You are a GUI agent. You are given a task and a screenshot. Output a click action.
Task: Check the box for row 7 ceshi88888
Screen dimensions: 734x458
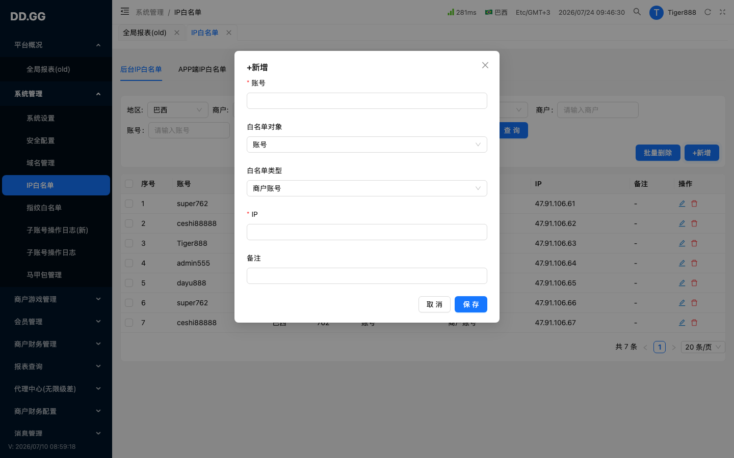(129, 323)
